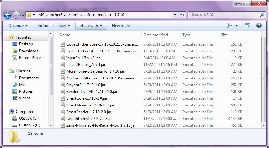Select RenderPlayerAPI-1.7.10-1.0.jar file

(x=92, y=92)
